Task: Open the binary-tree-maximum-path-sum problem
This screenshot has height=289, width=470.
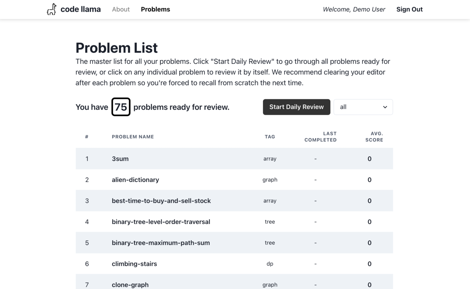Action: tap(161, 243)
